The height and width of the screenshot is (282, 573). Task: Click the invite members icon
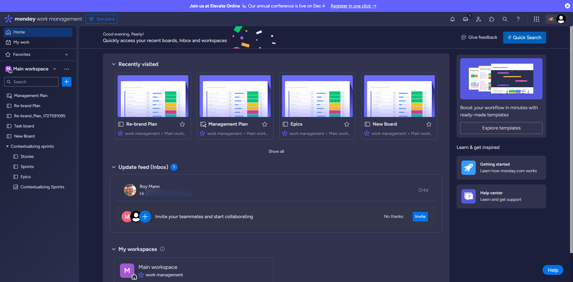(478, 19)
